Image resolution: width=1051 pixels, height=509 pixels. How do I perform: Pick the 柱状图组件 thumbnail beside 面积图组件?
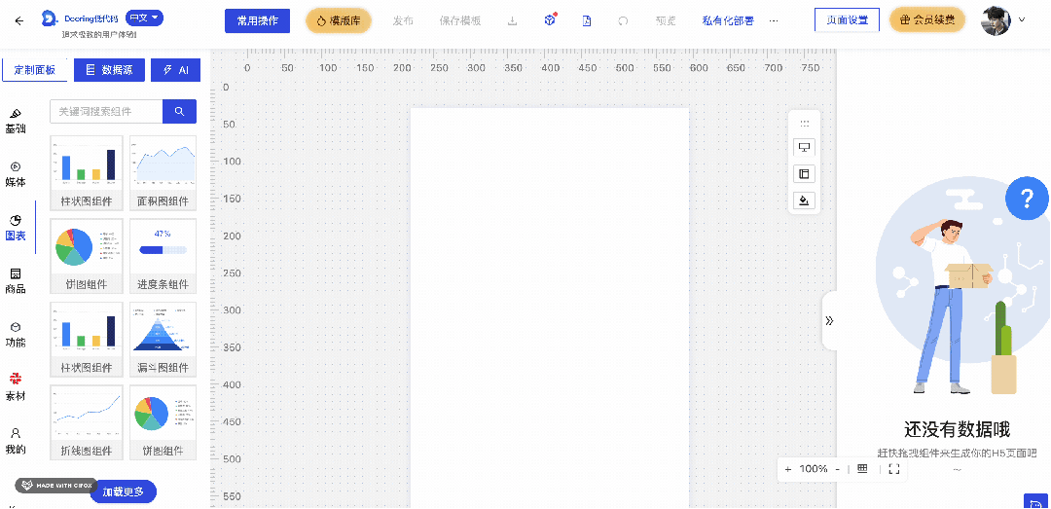click(x=87, y=173)
